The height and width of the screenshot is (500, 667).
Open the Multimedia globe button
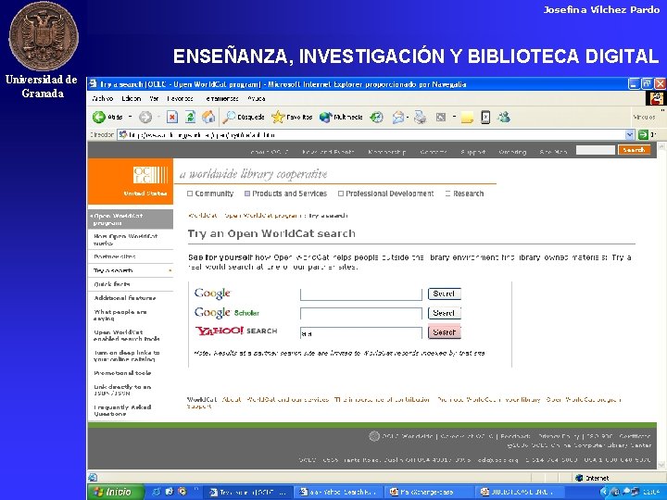341,117
